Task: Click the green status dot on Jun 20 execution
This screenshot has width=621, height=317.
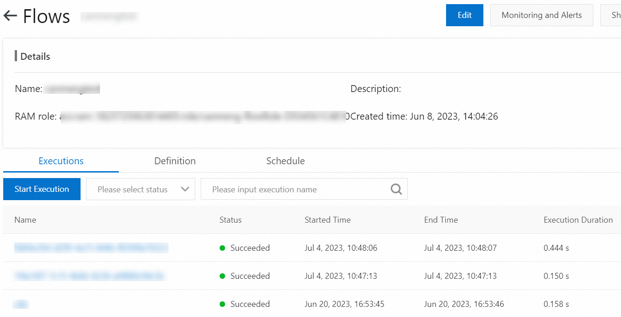Action: tap(222, 304)
